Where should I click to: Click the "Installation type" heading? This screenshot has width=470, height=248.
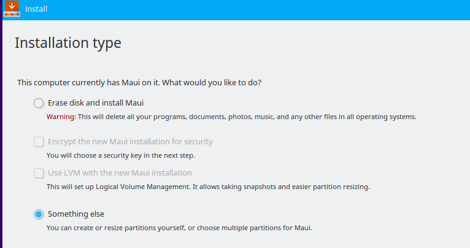click(x=67, y=43)
